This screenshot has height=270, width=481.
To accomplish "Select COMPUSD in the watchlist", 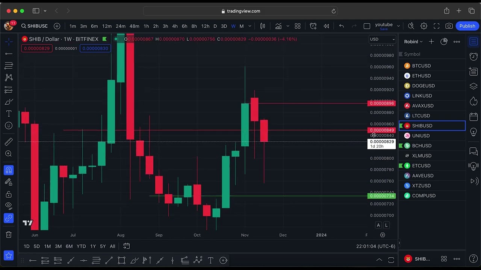I will click(432, 196).
